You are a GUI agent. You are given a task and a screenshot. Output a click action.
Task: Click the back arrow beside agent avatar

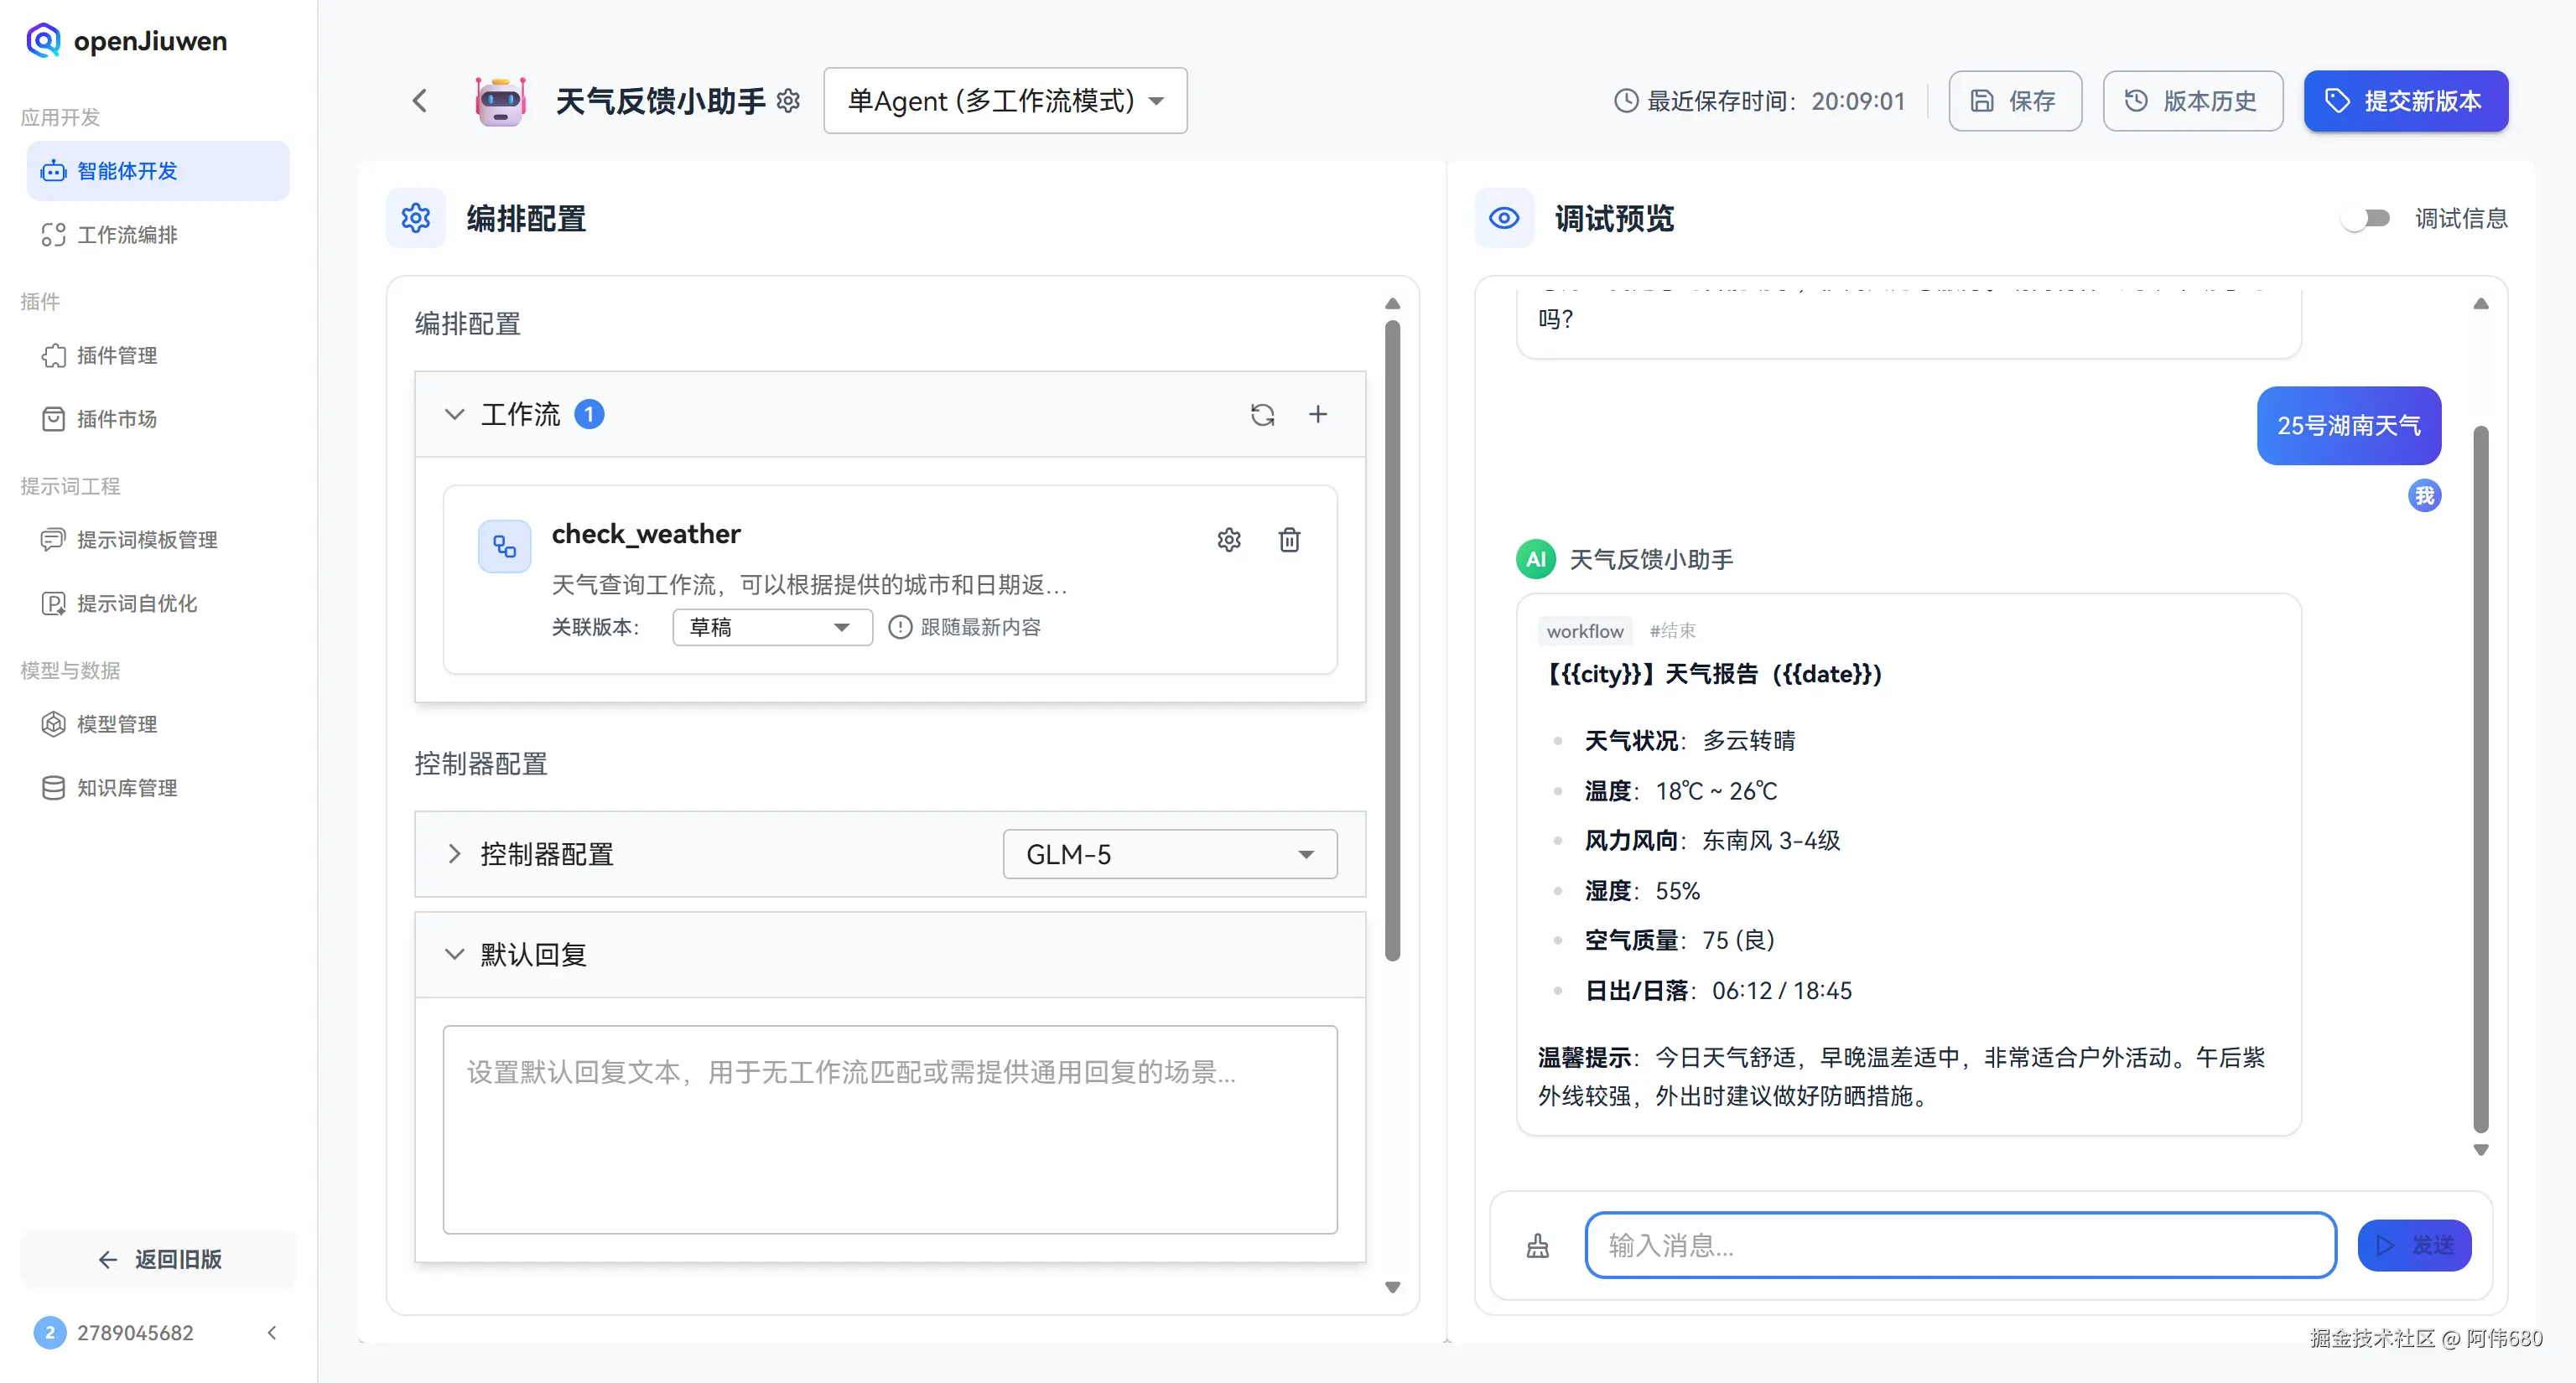420,101
